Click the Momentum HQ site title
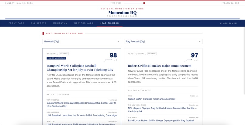The image size is (245, 125). (x=122, y=12)
